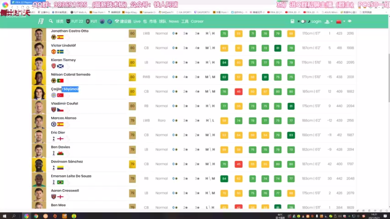Open Marcos Alonso's player page
The image size is (390, 219).
63,118
